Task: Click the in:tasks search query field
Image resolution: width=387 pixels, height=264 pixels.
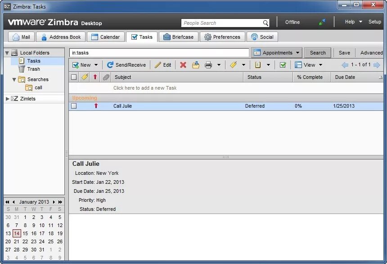Action: [x=159, y=53]
